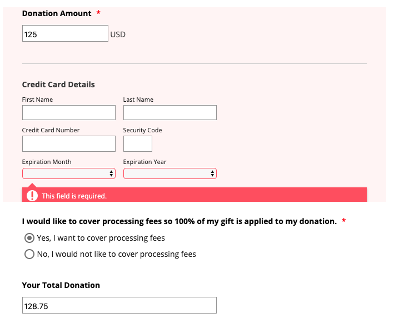Click the Donation Amount label

pos(57,13)
